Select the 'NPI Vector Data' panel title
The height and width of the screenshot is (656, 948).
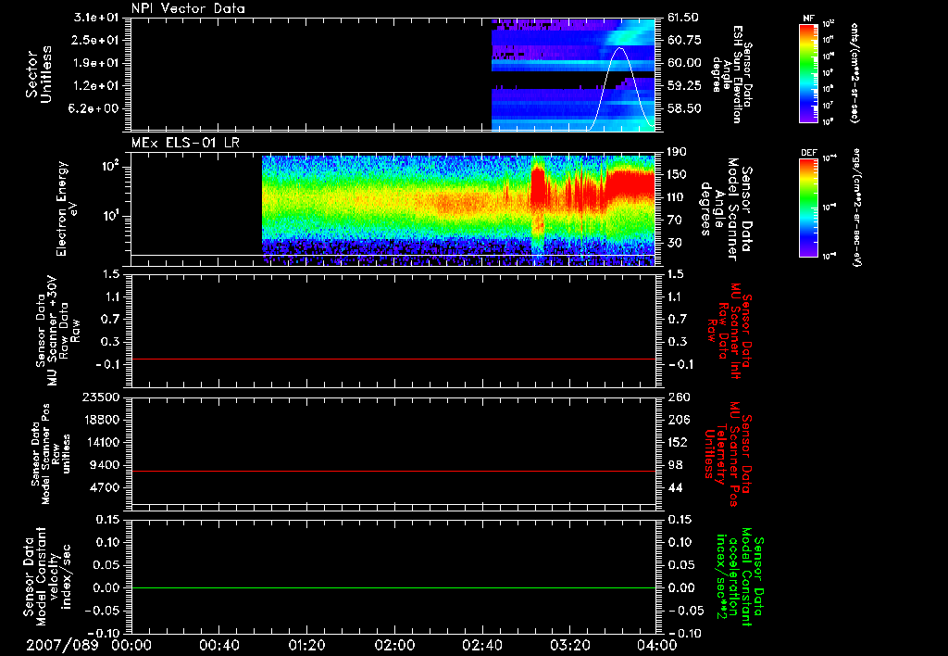188,8
